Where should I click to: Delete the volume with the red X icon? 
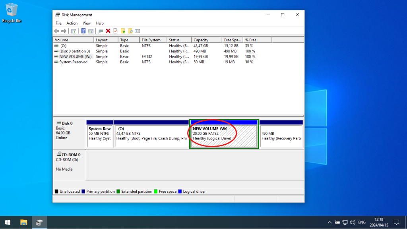tap(108, 31)
